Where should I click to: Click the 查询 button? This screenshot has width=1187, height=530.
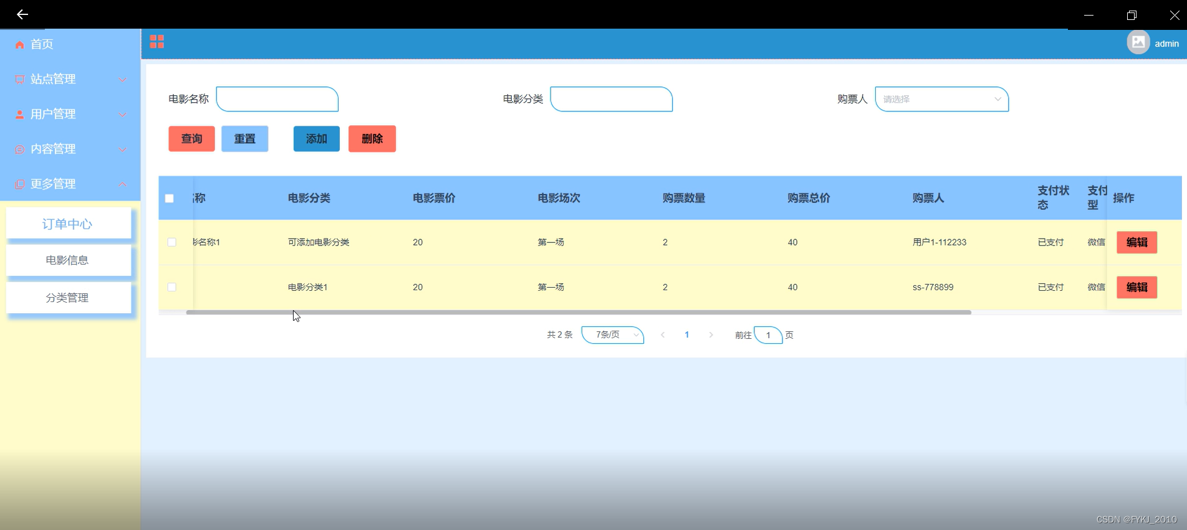(191, 139)
